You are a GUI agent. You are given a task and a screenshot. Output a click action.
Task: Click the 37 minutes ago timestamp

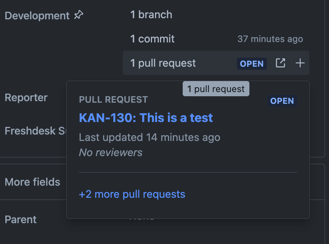270,39
